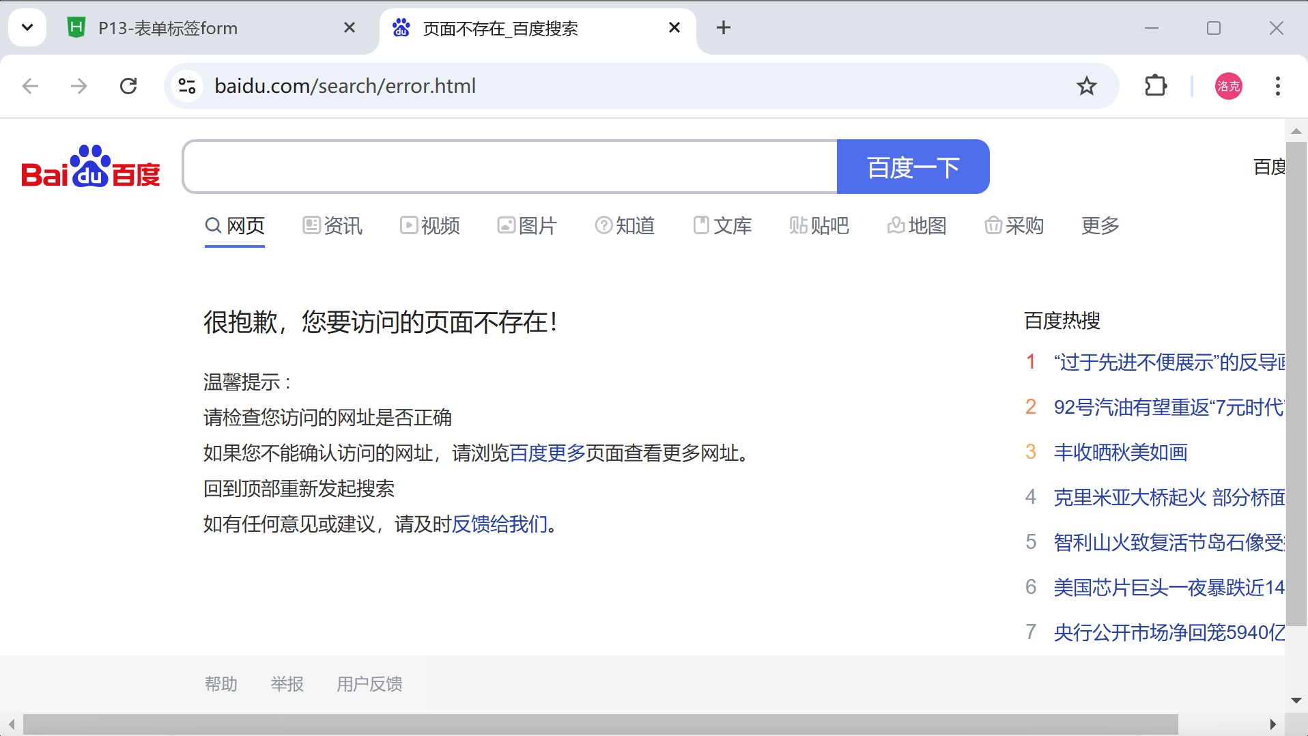Open the tab search dropdown arrow
The image size is (1308, 736).
pos(27,28)
